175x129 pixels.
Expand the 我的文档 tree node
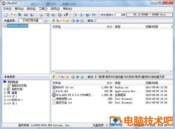coord(5,89)
